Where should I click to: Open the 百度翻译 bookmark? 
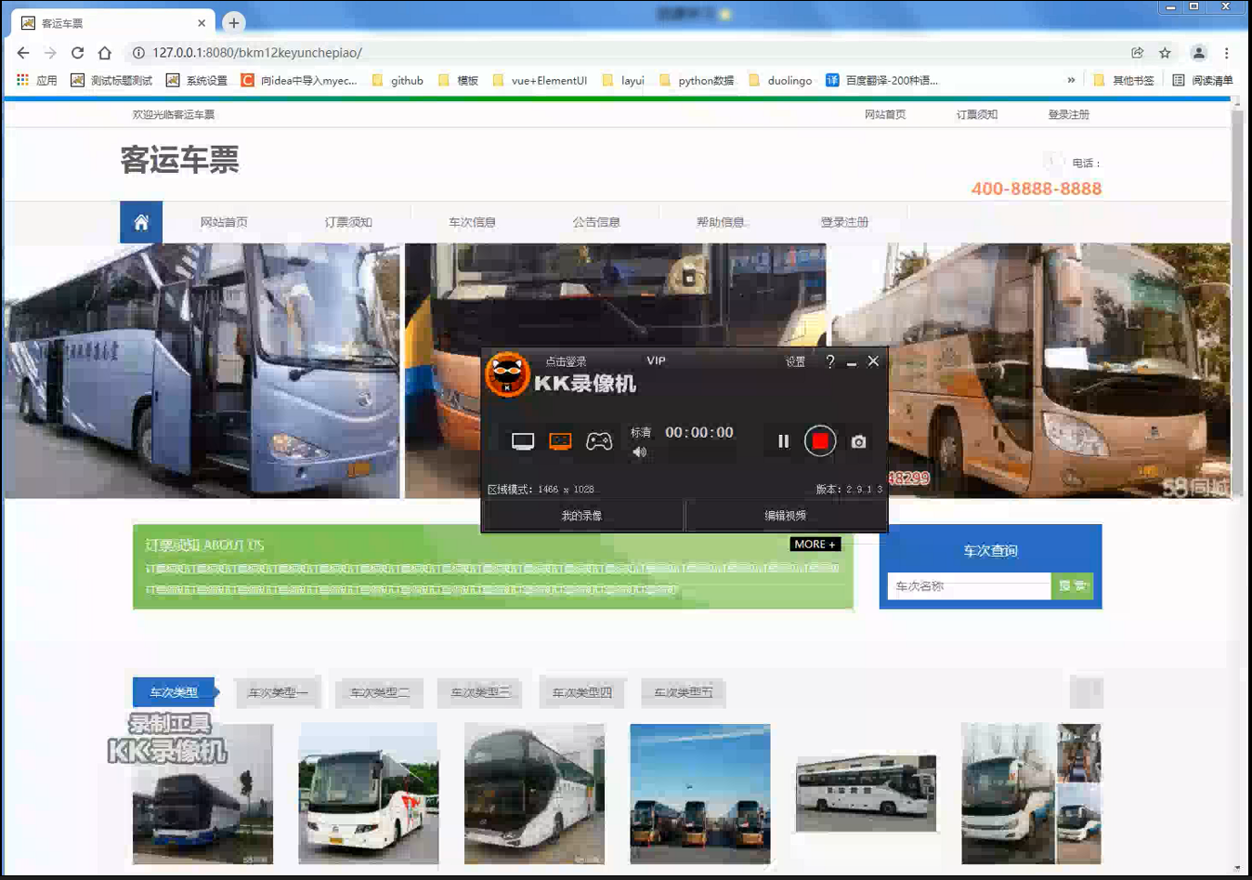pos(882,81)
